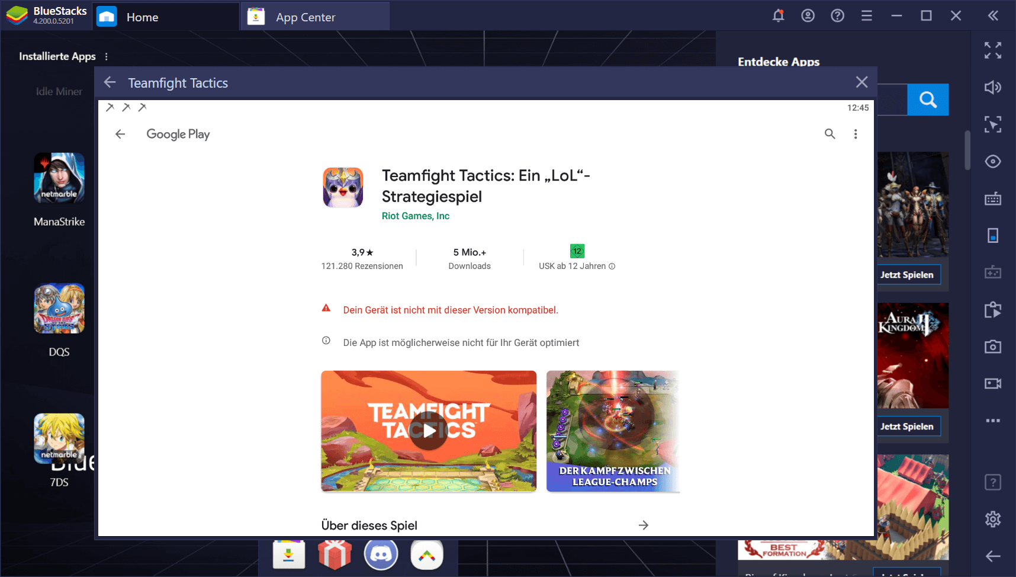Open the colorful arrow app in dock

[427, 556]
